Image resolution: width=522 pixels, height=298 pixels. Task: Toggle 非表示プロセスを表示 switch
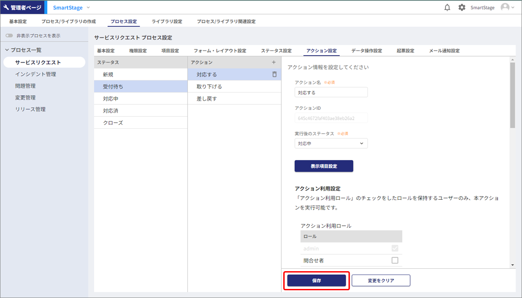coord(9,36)
